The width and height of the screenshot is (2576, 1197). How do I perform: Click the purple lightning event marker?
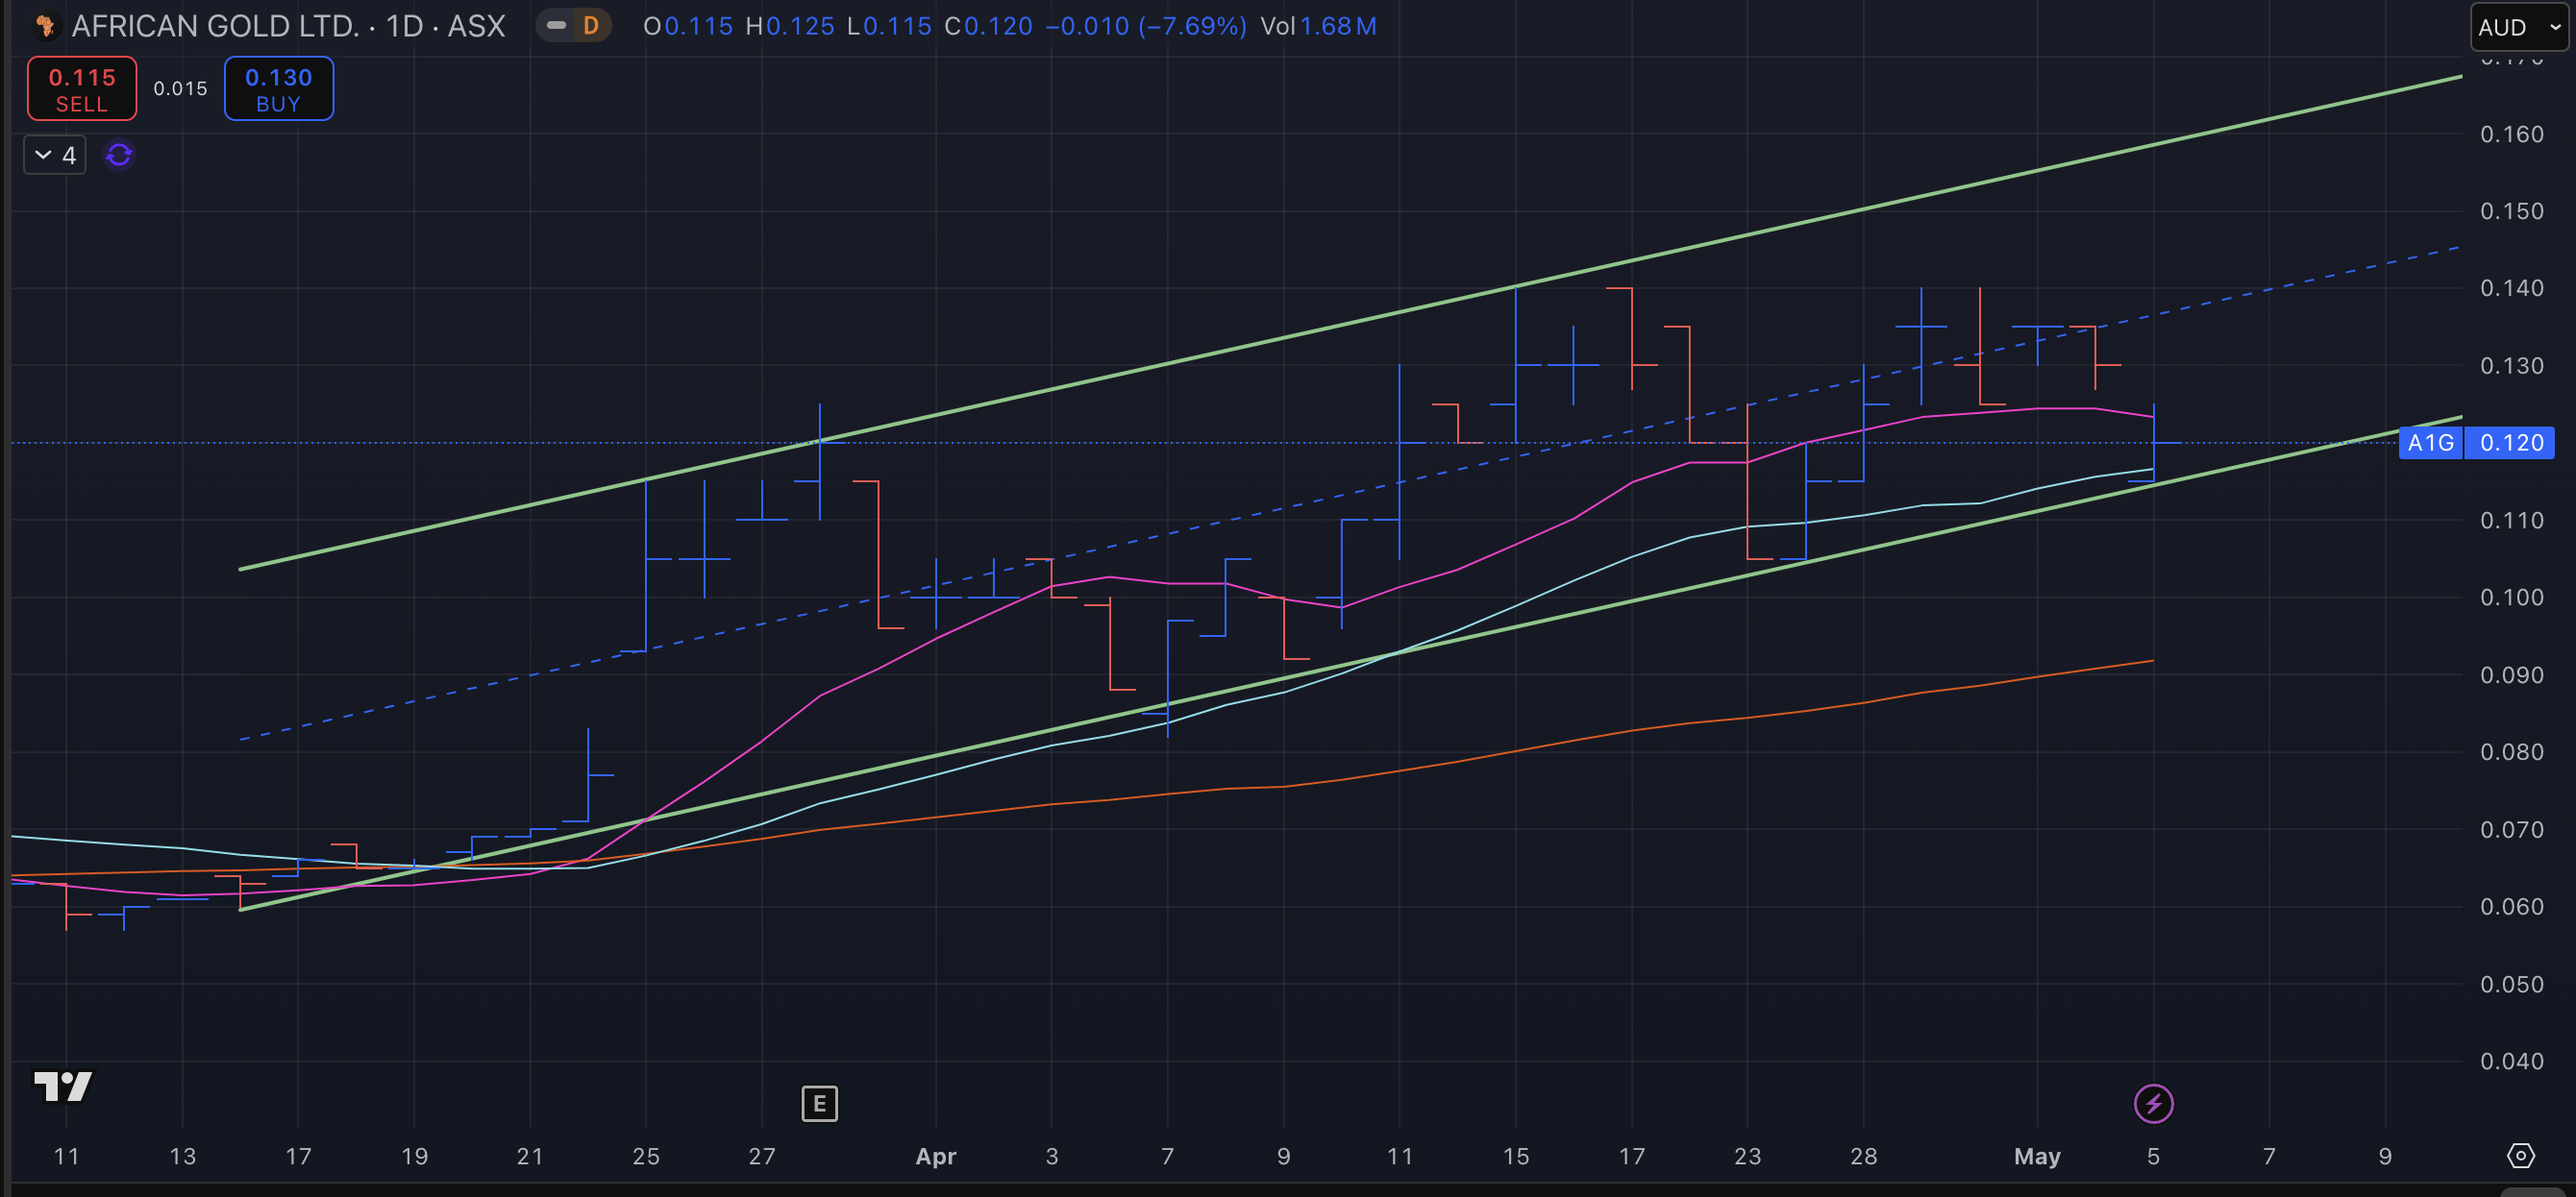click(x=2153, y=1103)
